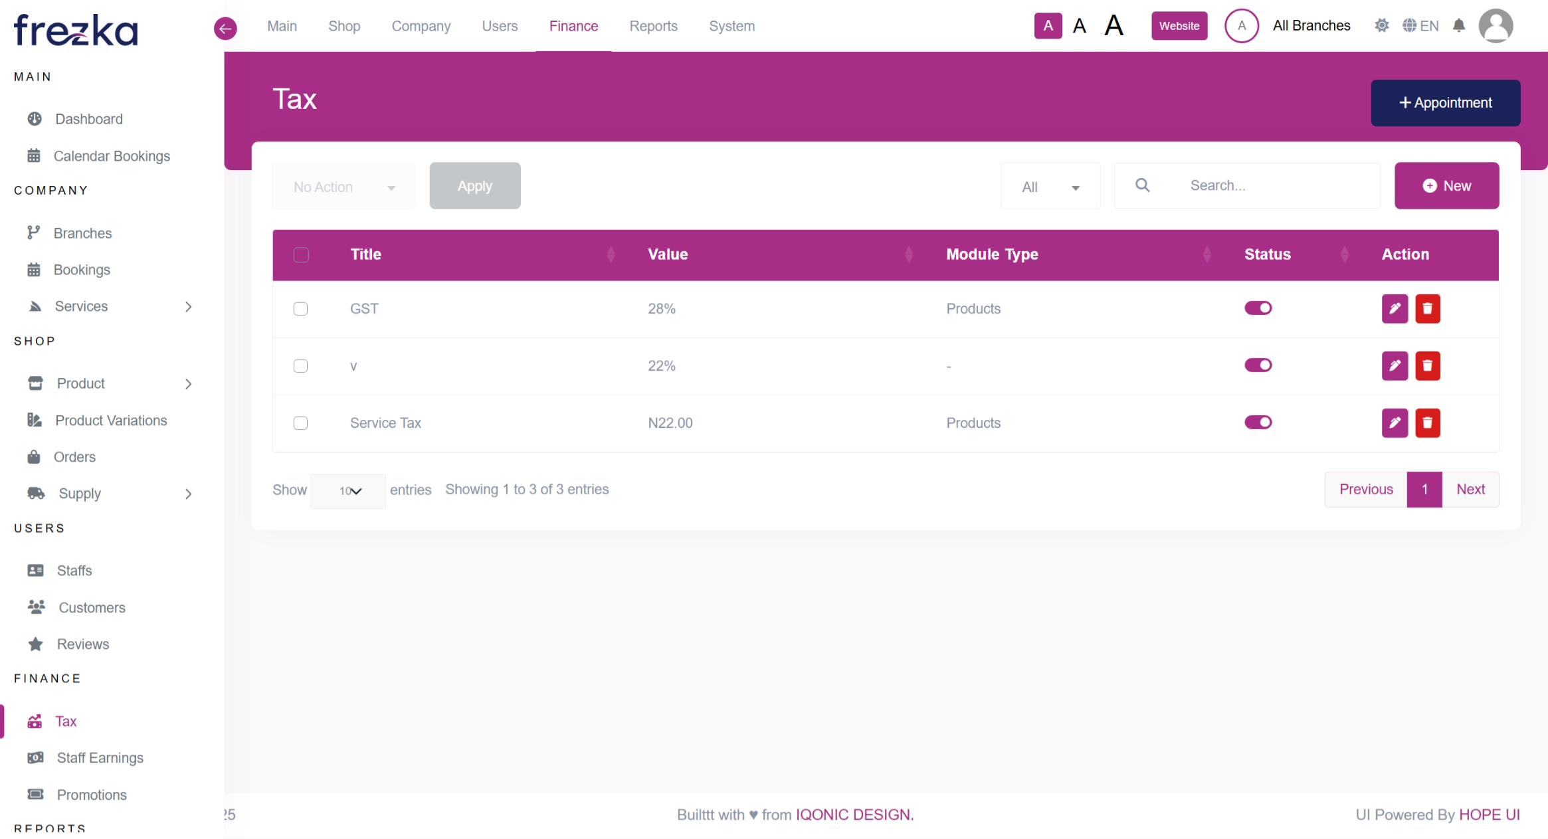Click the Search input field
The image size is (1548, 839).
coord(1276,186)
